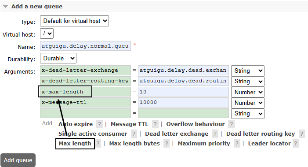Viewport: 308px width, 167px height.
Task: Click the atguigu.delay.dead.routing value field
Action: [x=183, y=81]
